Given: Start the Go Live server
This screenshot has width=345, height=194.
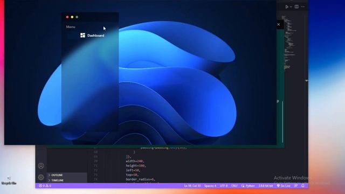Looking at the screenshot, I should [284, 186].
